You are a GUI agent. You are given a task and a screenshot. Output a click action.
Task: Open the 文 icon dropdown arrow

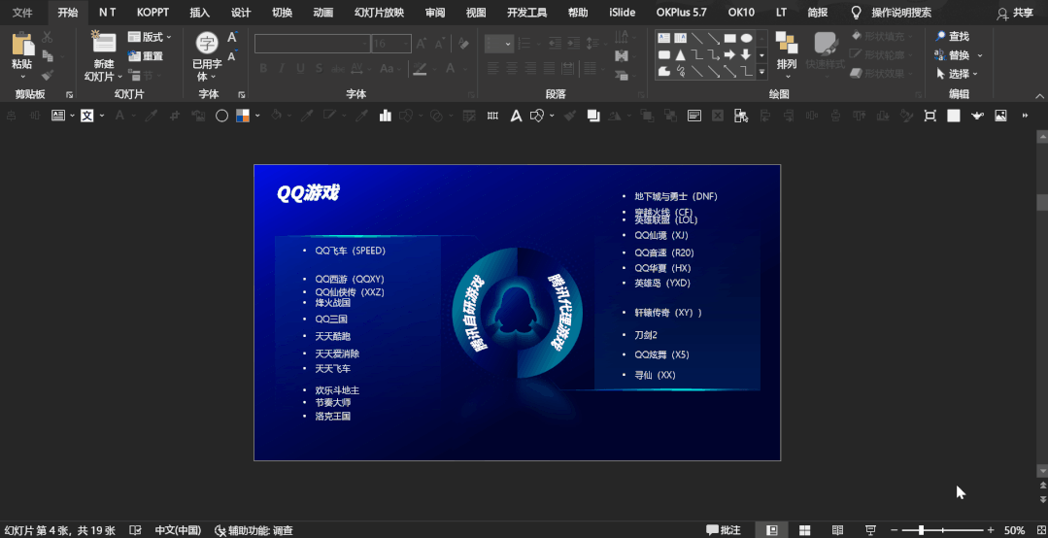(102, 116)
